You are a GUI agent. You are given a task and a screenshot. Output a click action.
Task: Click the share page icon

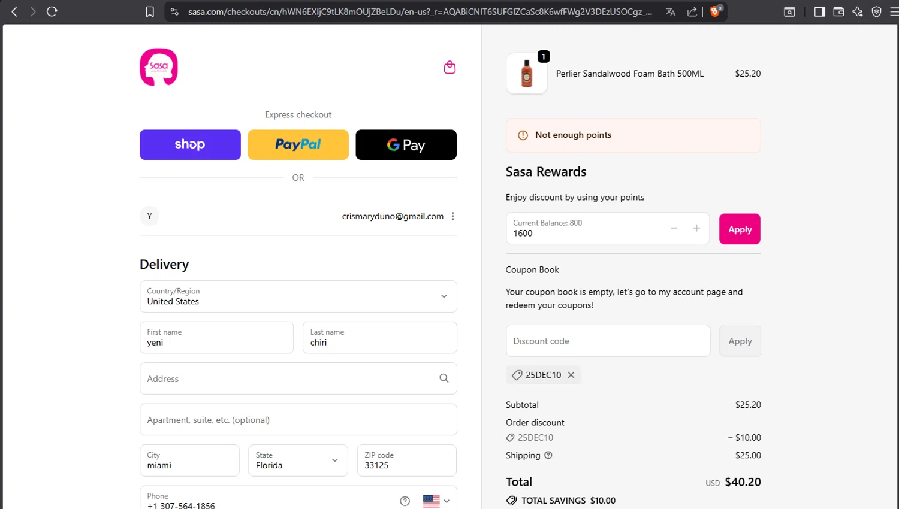(692, 12)
